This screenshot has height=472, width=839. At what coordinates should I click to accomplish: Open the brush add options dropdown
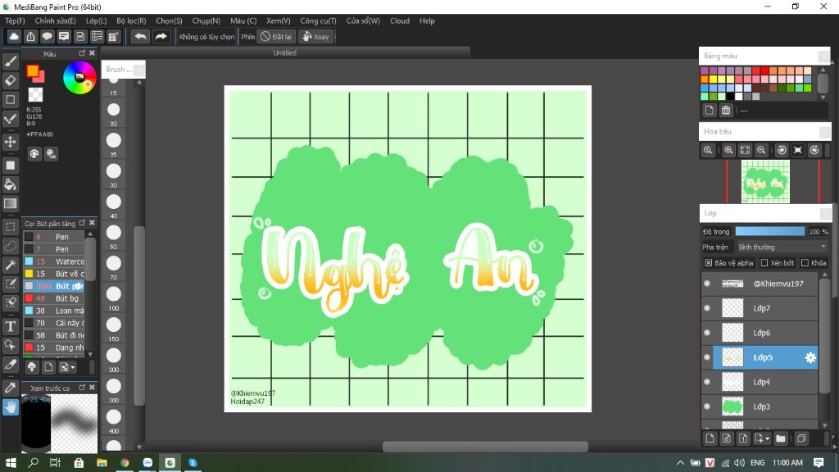pos(68,367)
